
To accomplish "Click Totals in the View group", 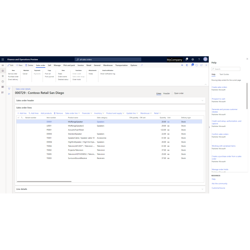I will tap(60, 74).
